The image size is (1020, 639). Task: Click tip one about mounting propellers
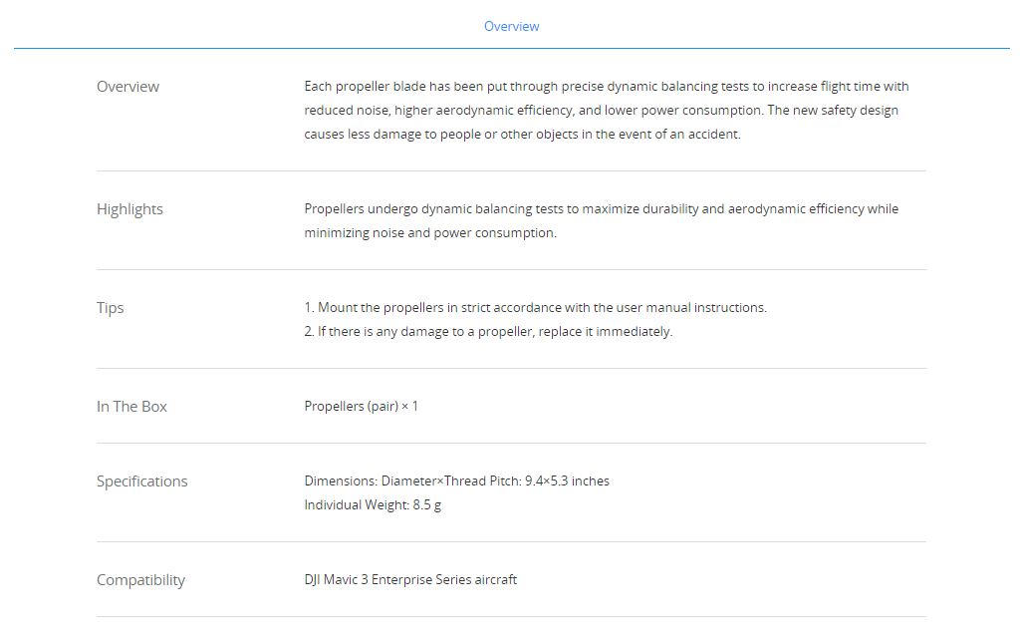pos(535,308)
